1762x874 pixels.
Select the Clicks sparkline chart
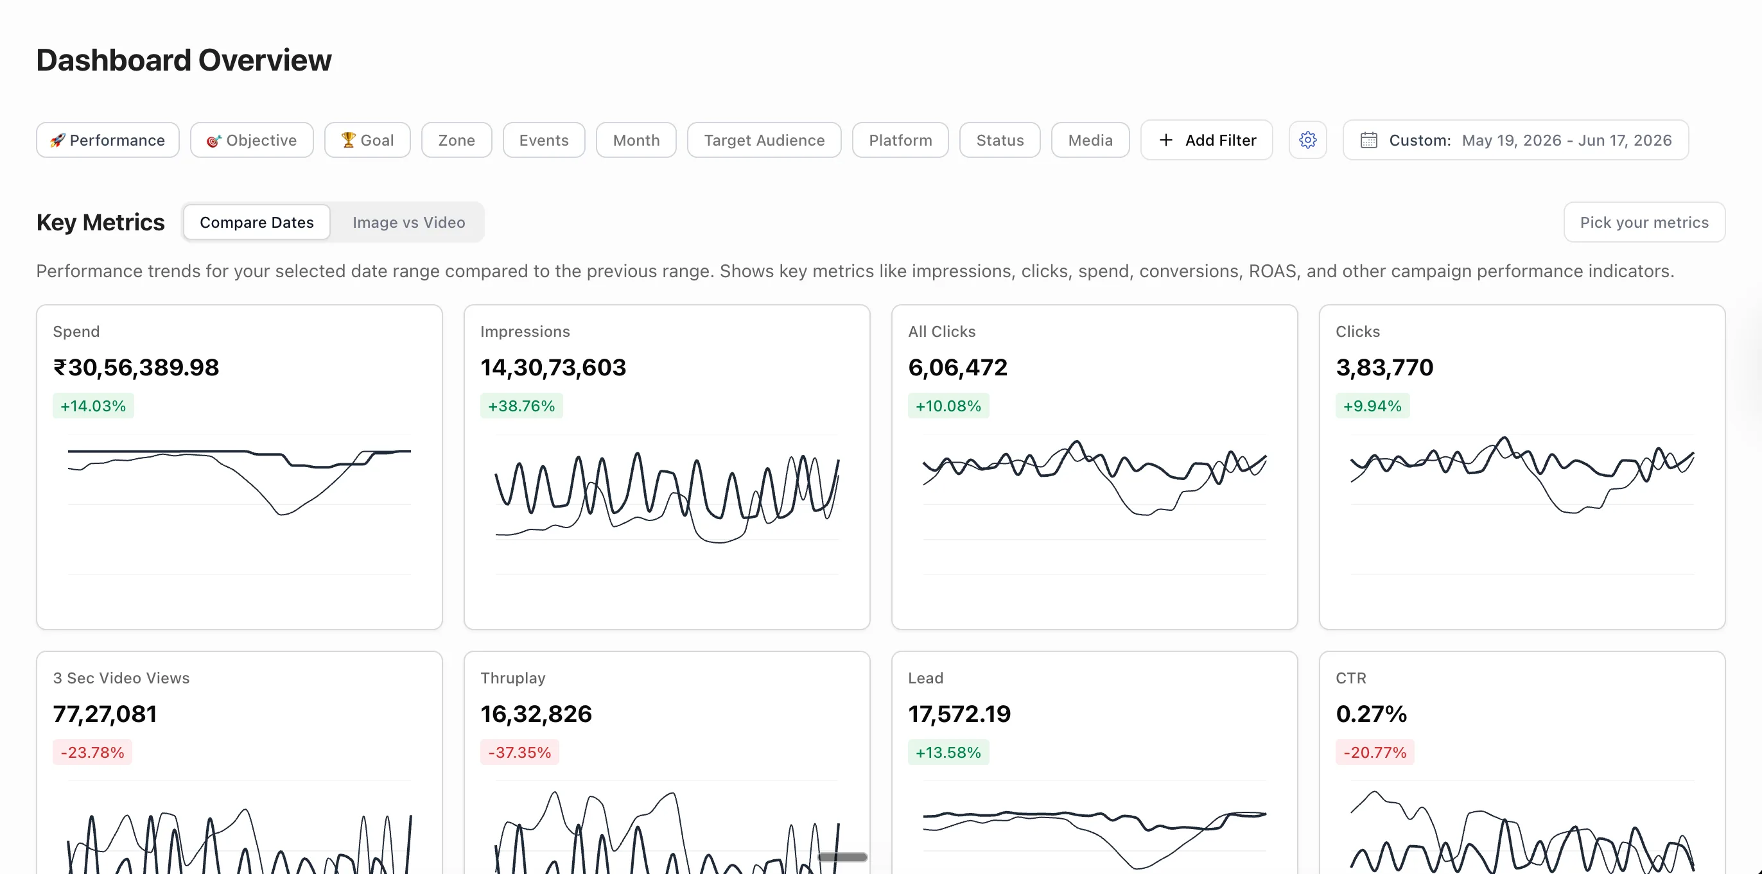[x=1522, y=504]
